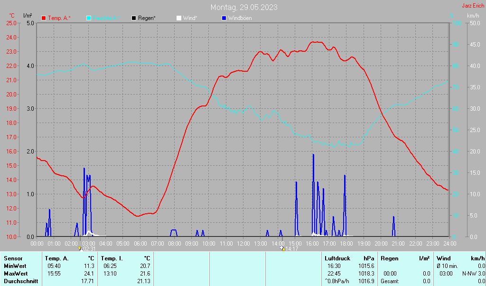Click the white Wind legend swatch
486x286 pixels.
pyautogui.click(x=179, y=18)
